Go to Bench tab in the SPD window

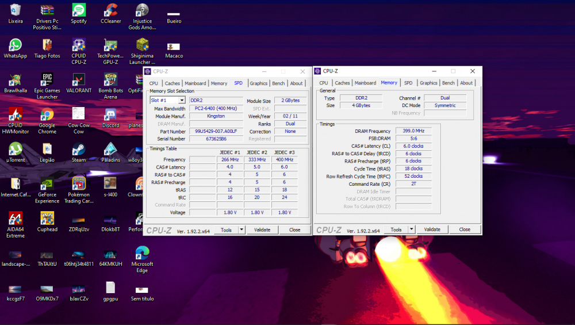click(x=278, y=83)
